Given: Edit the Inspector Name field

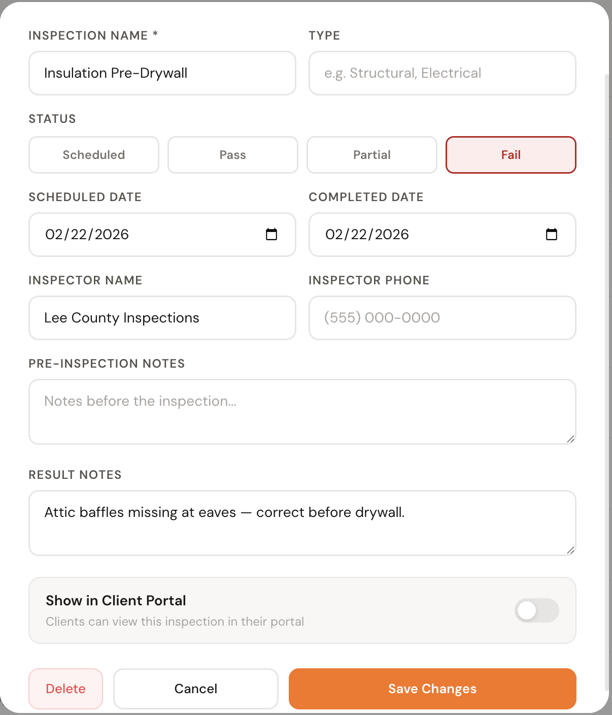Looking at the screenshot, I should point(162,318).
